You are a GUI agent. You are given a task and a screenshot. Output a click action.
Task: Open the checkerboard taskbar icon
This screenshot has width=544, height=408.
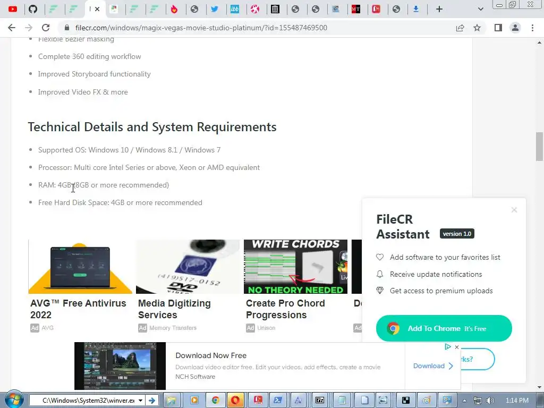(x=405, y=401)
